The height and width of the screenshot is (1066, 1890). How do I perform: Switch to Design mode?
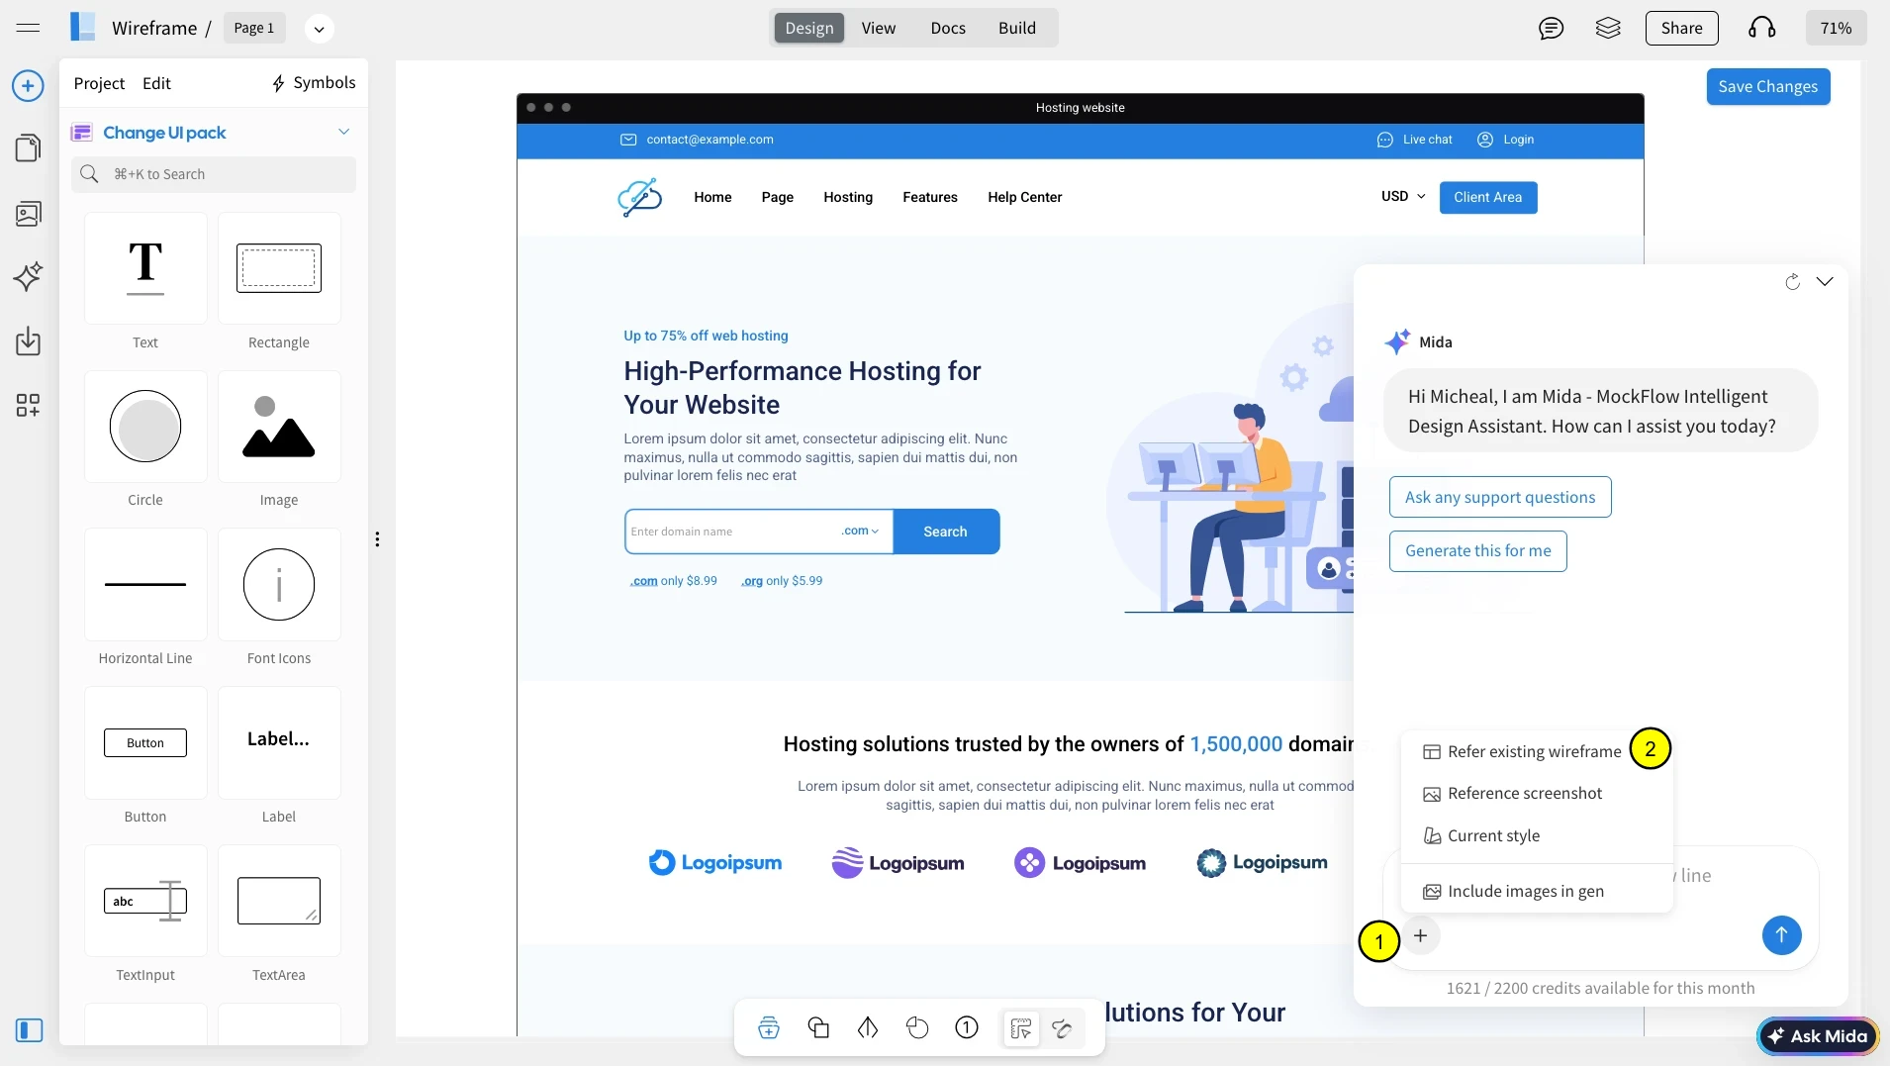[x=808, y=29]
